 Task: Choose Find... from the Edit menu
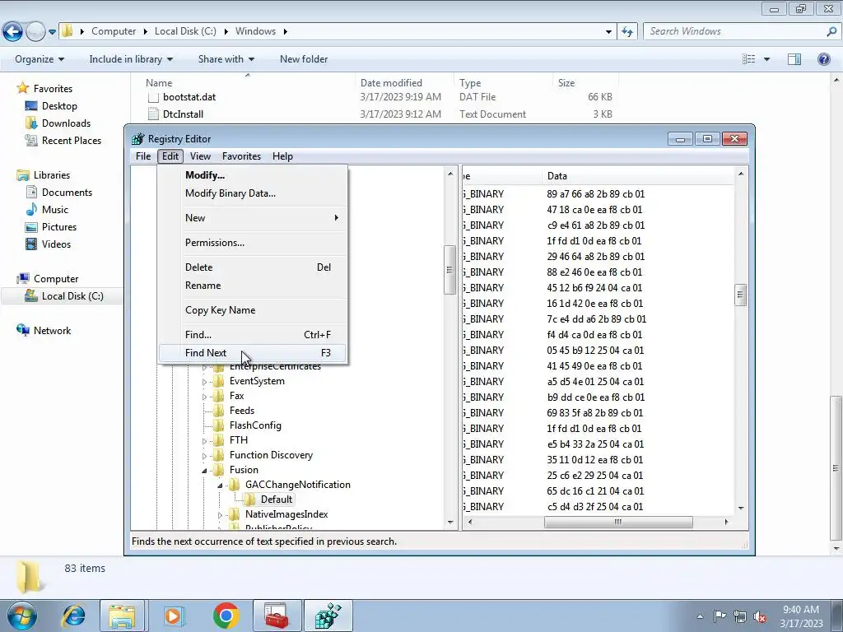coord(253,335)
